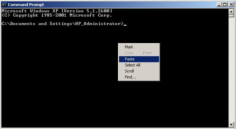Open Find... from the context menu
This screenshot has height=129, width=236.
139,77
